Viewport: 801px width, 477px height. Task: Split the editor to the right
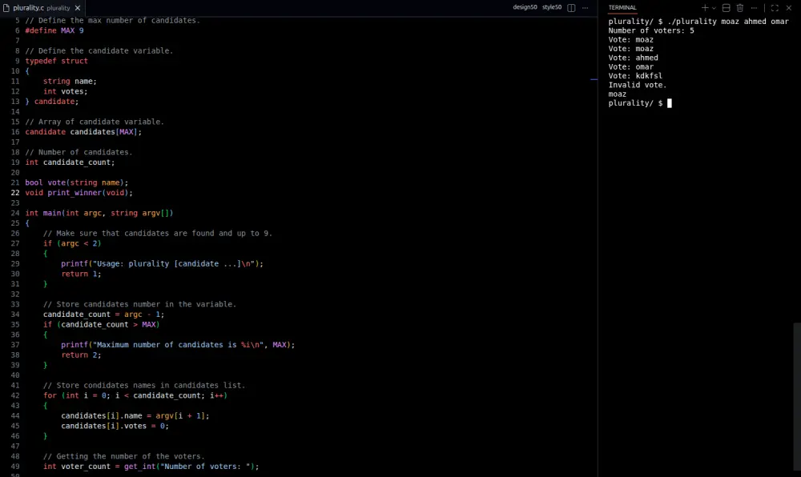pos(571,8)
